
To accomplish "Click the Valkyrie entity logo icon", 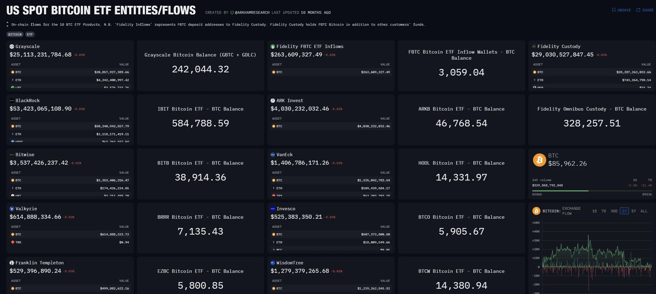I will tap(12, 209).
